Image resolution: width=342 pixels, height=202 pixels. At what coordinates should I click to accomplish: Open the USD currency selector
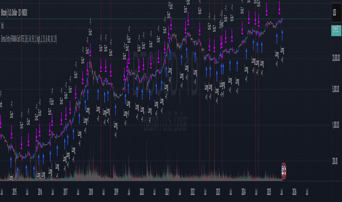(336, 12)
